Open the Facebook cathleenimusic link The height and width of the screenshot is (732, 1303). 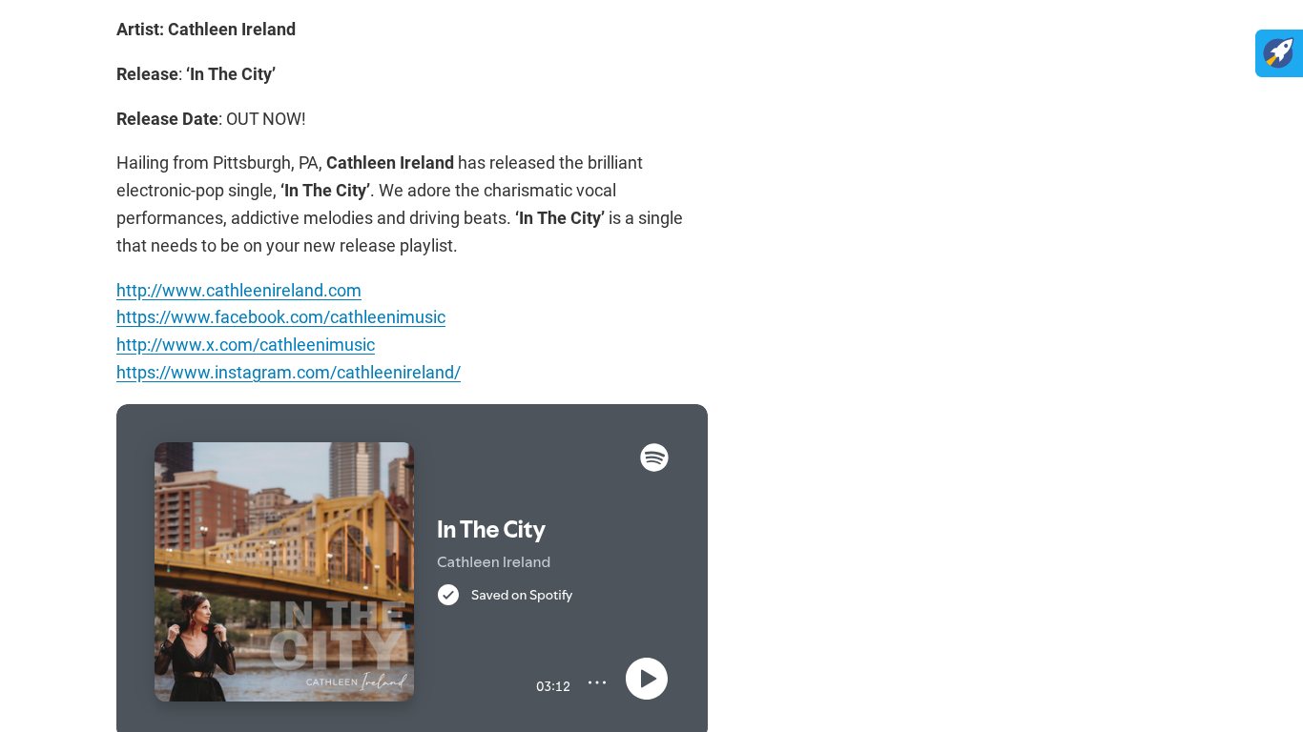click(280, 317)
